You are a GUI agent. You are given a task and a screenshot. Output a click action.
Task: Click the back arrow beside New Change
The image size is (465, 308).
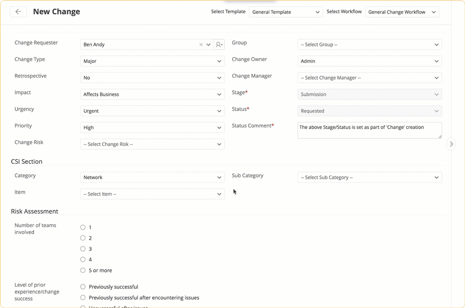pyautogui.click(x=19, y=12)
